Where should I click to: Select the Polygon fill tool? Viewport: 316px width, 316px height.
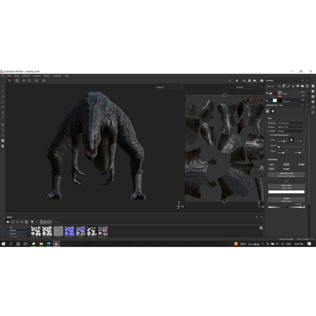3,102
